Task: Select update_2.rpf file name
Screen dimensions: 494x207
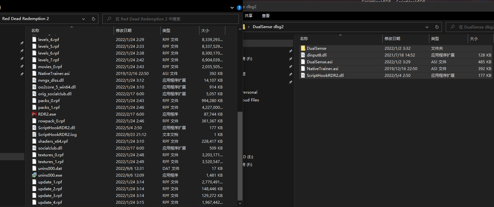Action: [x=50, y=189]
